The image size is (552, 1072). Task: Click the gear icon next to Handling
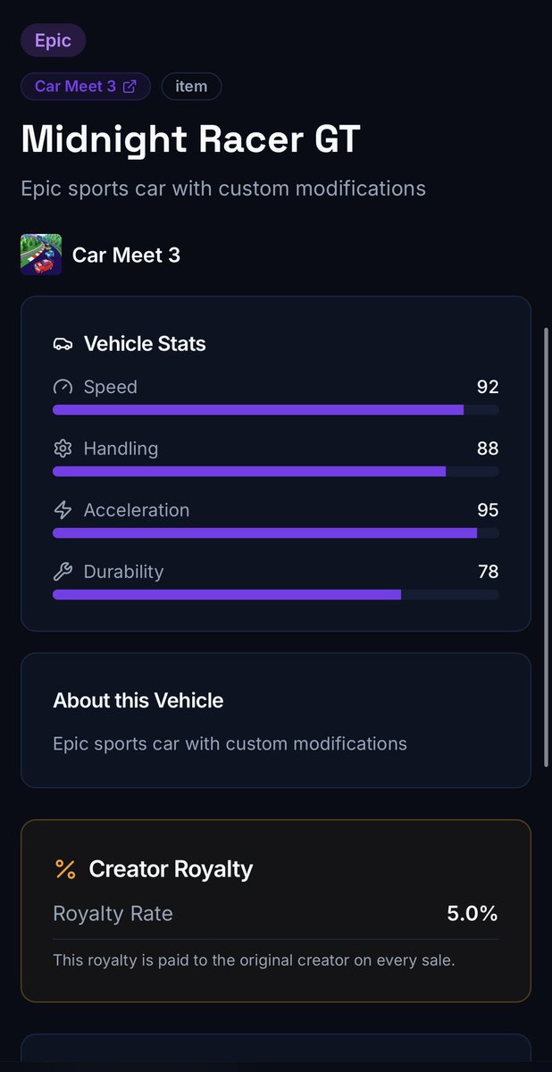click(63, 448)
